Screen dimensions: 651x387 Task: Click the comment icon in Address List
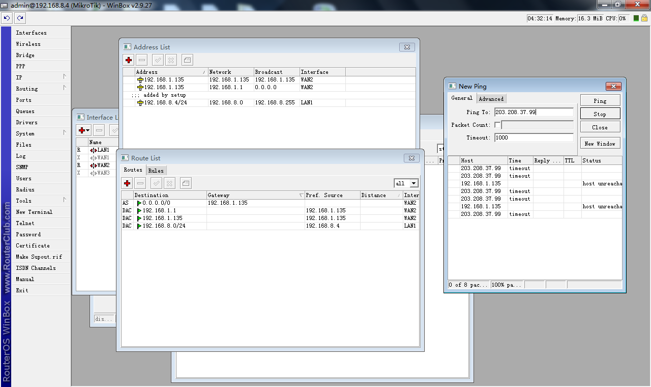pyautogui.click(x=187, y=60)
